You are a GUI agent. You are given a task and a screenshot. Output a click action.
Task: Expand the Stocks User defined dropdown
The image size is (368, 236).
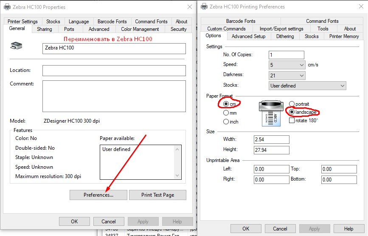(x=307, y=85)
